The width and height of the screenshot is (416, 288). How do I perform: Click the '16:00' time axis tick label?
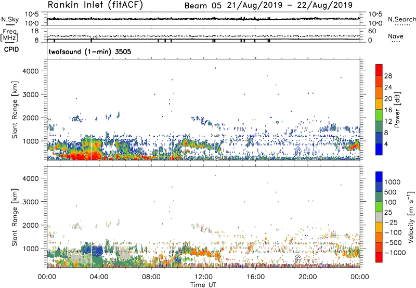[x=255, y=277]
